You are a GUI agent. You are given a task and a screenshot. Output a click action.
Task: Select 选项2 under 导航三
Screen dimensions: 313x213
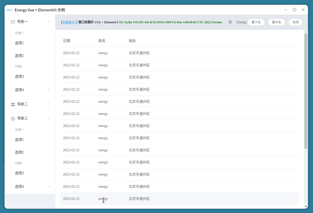(19, 152)
